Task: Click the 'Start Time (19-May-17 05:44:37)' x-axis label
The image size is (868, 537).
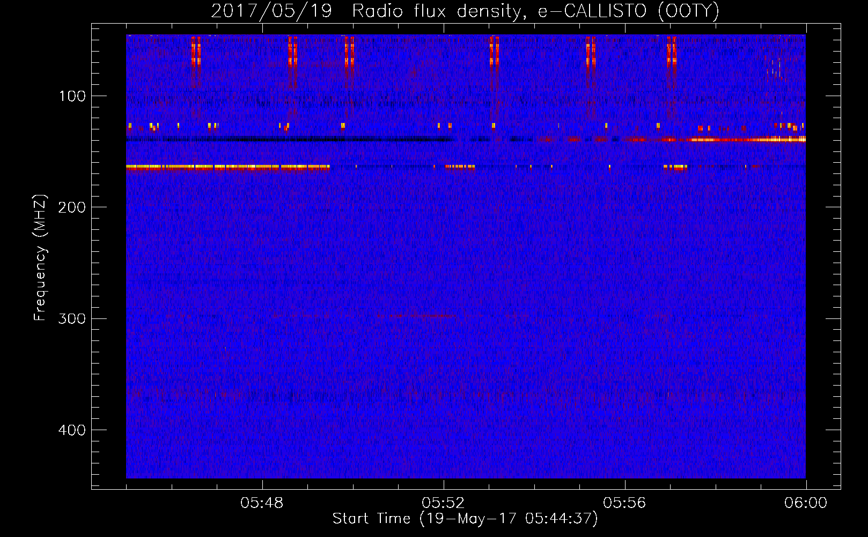Action: [465, 519]
